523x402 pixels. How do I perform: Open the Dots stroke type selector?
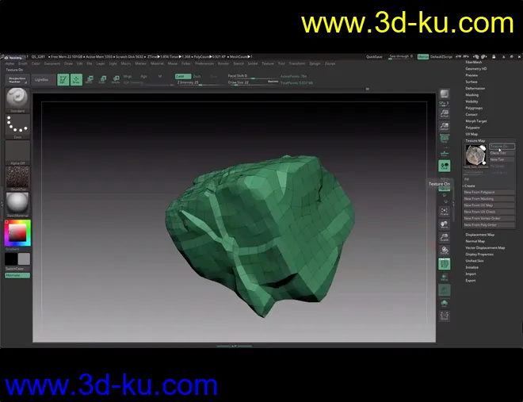click(x=17, y=126)
